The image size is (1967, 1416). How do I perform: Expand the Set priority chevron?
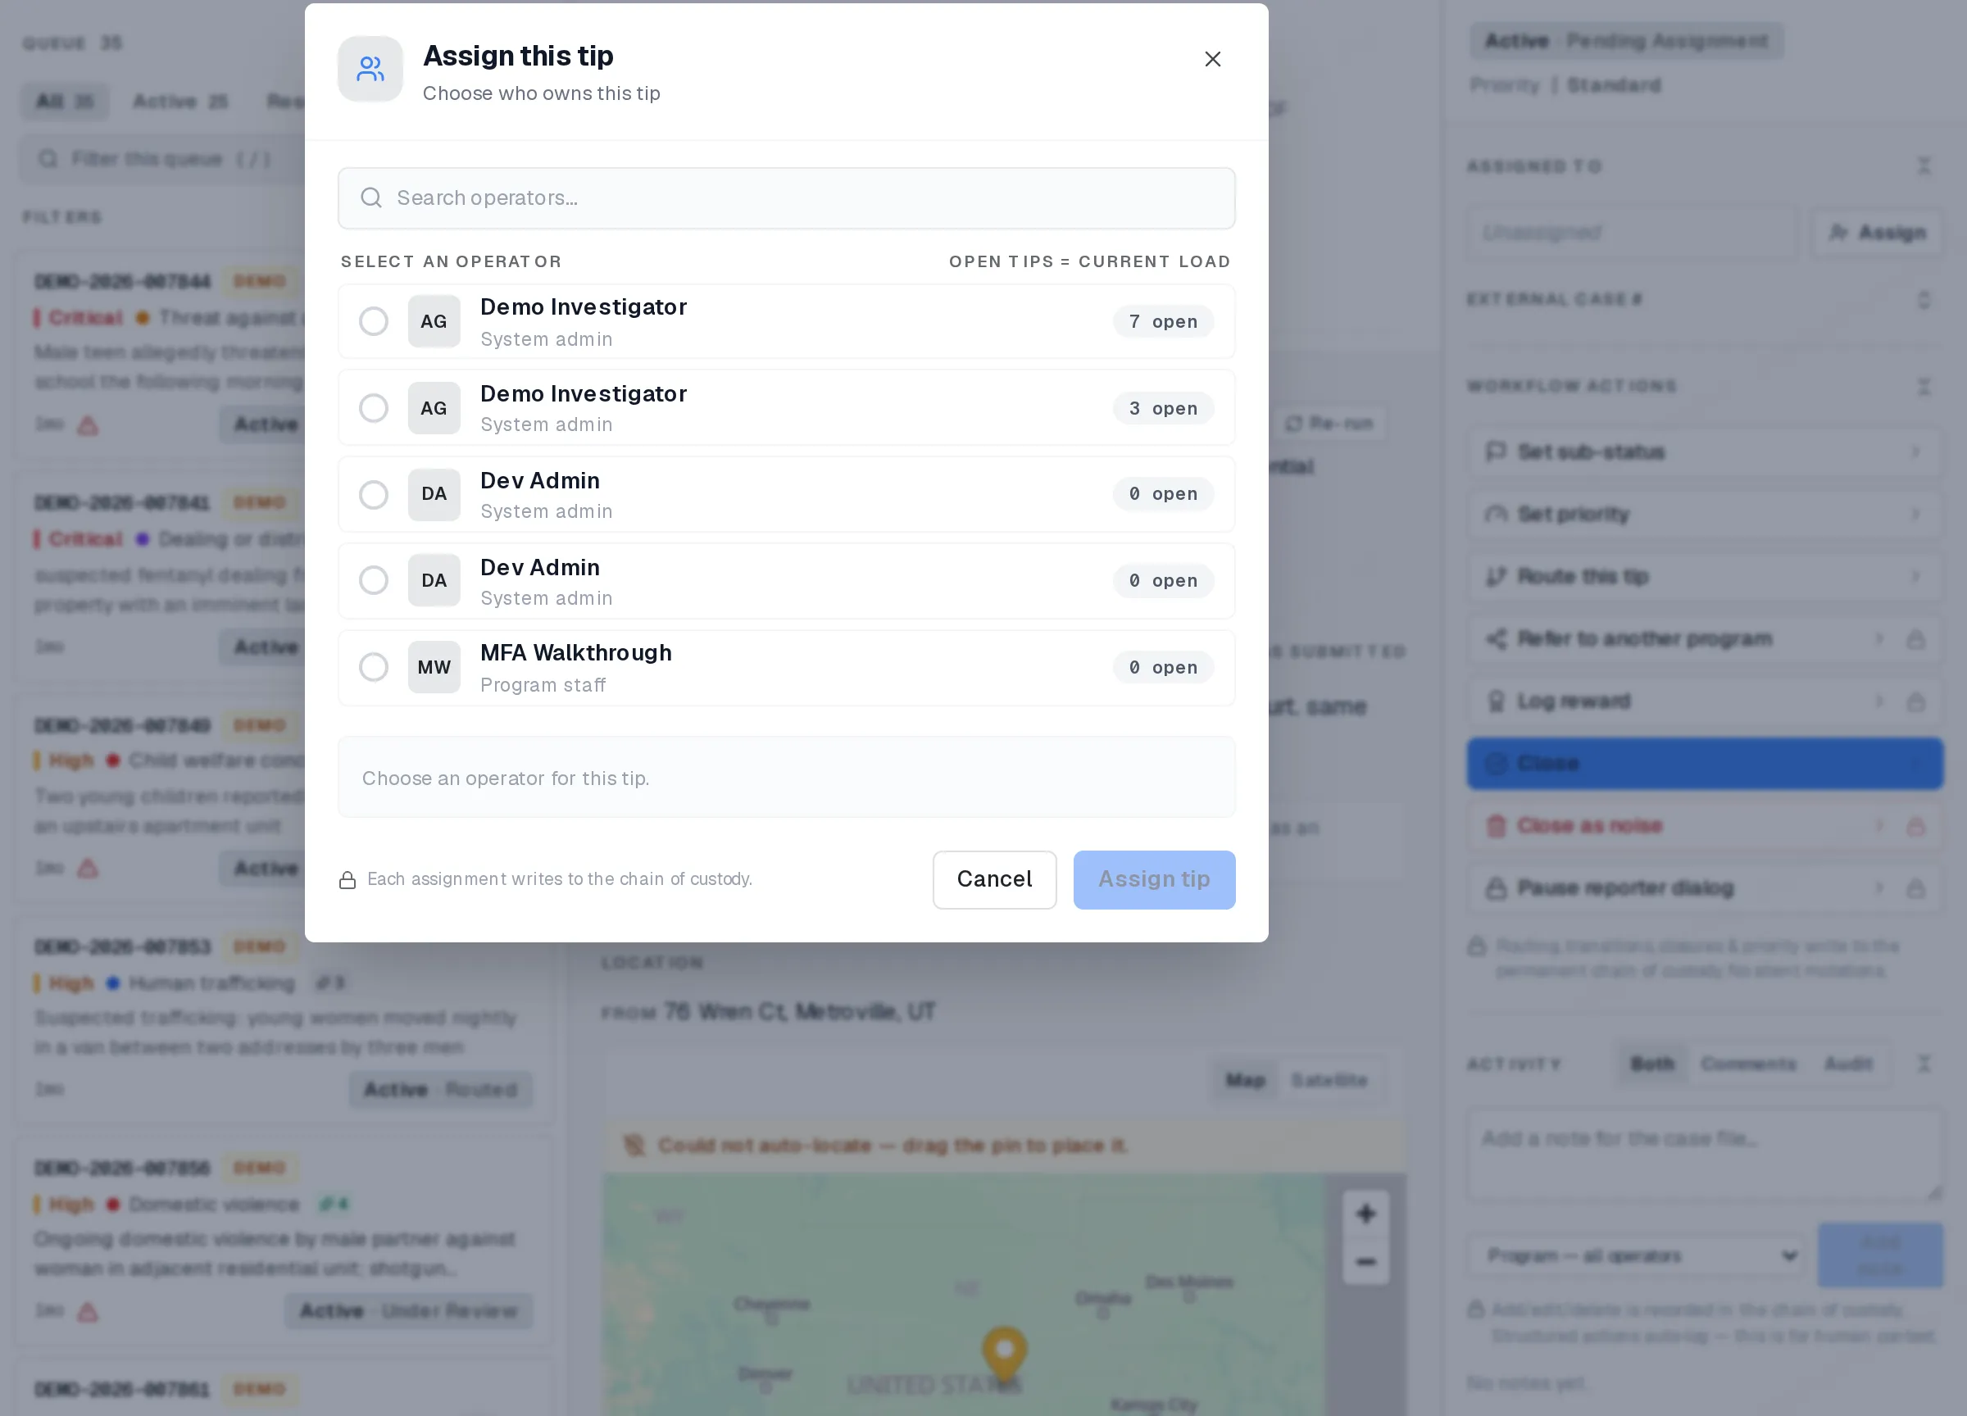(1916, 514)
